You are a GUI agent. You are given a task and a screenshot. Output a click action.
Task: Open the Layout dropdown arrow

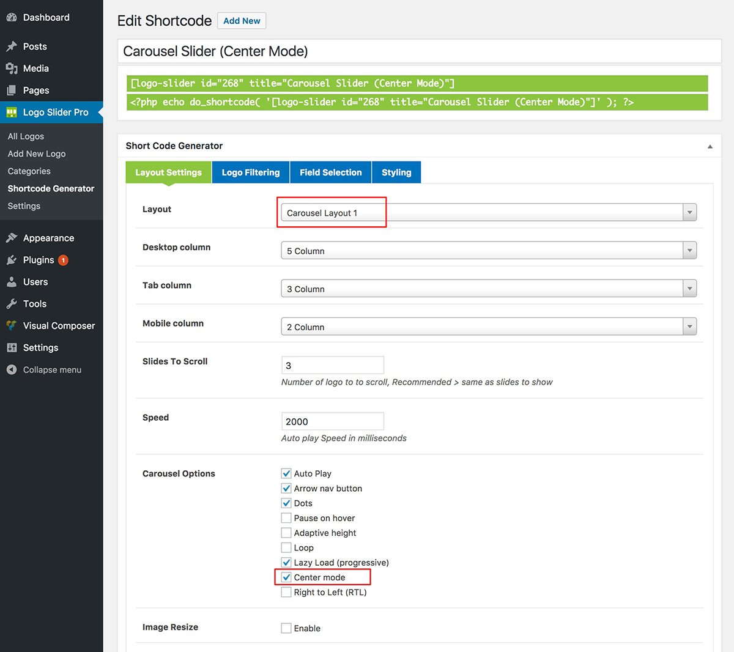[690, 213]
